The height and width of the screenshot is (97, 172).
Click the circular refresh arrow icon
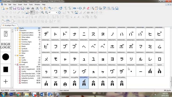61,8
